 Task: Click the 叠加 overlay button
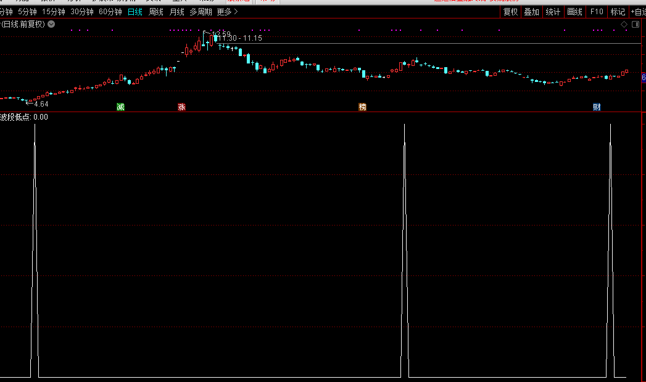click(x=531, y=12)
